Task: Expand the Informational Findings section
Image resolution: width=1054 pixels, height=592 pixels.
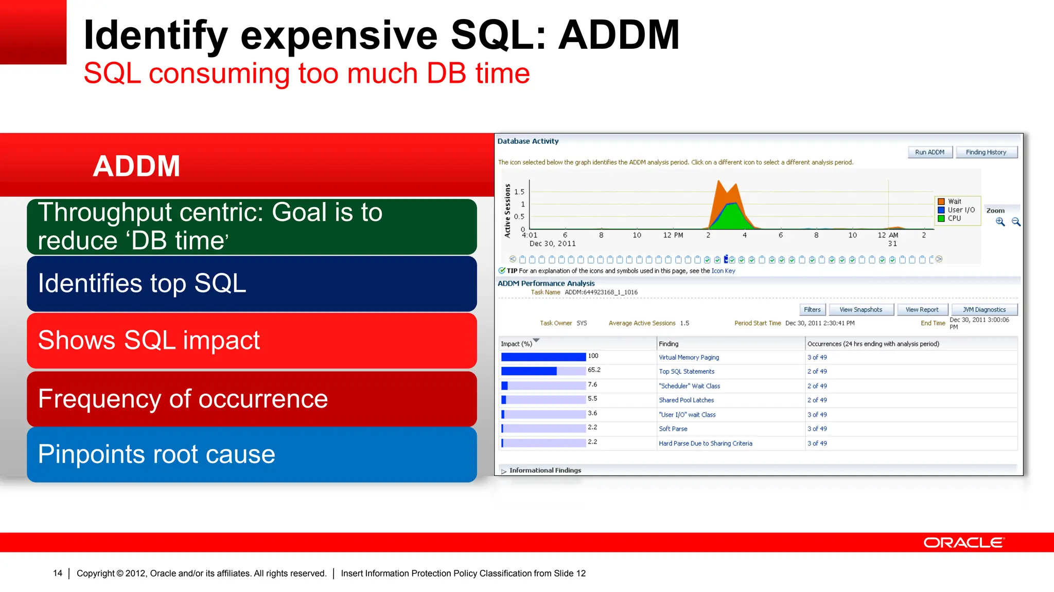Action: (x=504, y=471)
